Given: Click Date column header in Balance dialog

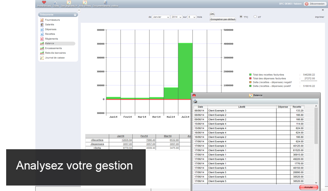Looking at the screenshot, I should pos(200,107).
